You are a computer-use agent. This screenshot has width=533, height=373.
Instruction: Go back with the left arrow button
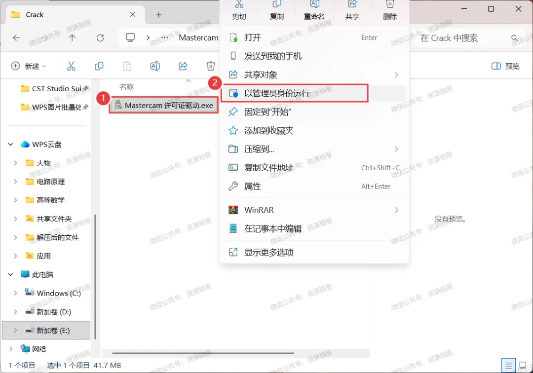tap(16, 37)
